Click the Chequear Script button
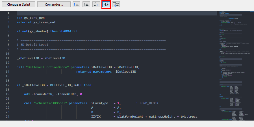The image size is (254, 127). click(19, 4)
